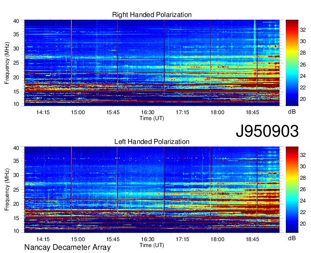311x253 pixels.
Task: Click the 26 dB tick on Right Handed color bar
Action: point(303,65)
